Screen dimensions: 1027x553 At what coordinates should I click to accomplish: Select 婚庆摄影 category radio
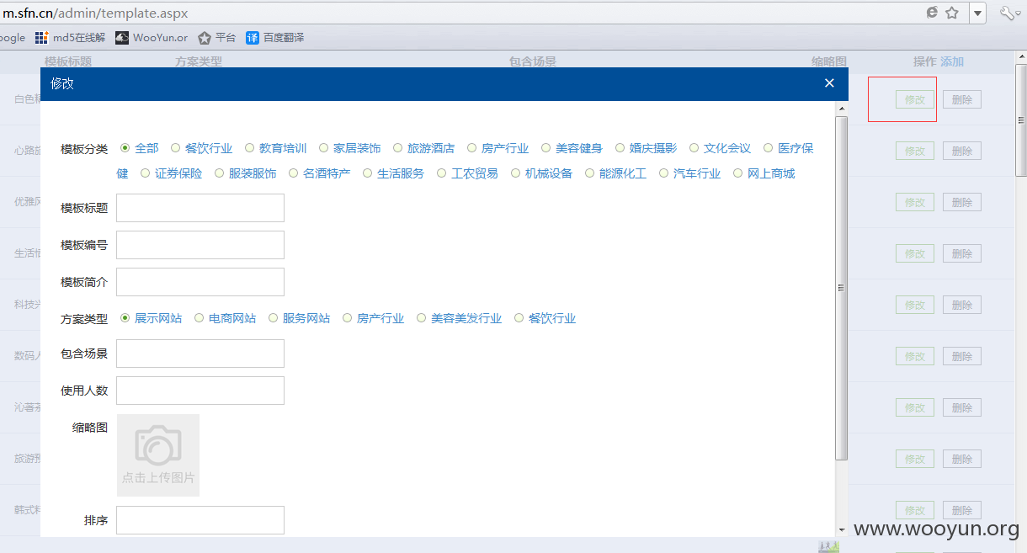click(620, 148)
